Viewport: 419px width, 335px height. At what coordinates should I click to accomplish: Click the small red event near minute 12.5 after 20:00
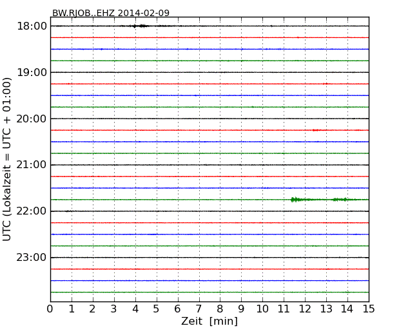pyautogui.click(x=317, y=130)
